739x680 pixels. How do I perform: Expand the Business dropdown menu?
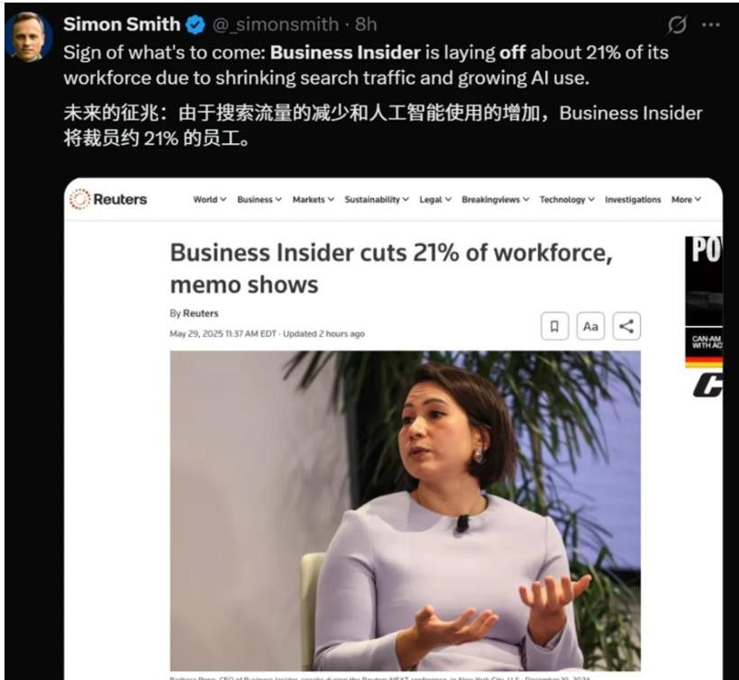tap(260, 200)
